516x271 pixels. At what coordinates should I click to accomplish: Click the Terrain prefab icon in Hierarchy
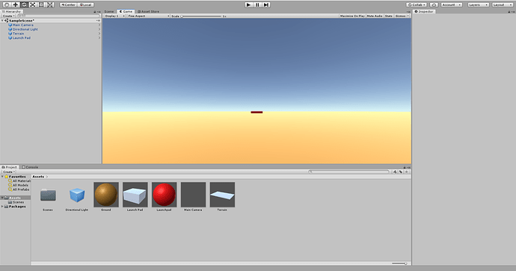click(x=10, y=34)
